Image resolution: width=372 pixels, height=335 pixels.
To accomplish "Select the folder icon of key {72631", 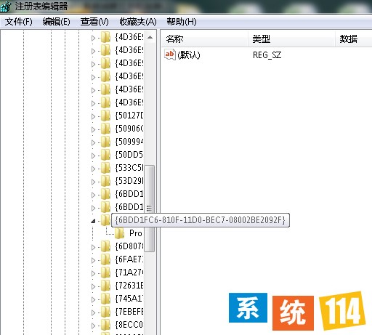I will tap(105, 286).
